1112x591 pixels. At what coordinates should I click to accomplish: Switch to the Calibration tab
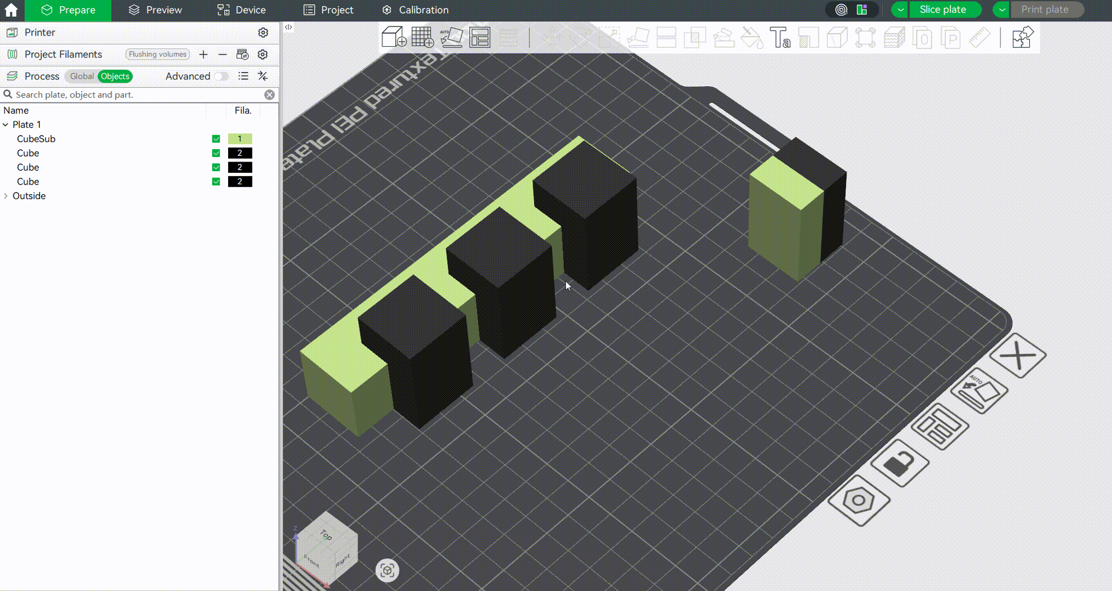click(415, 10)
